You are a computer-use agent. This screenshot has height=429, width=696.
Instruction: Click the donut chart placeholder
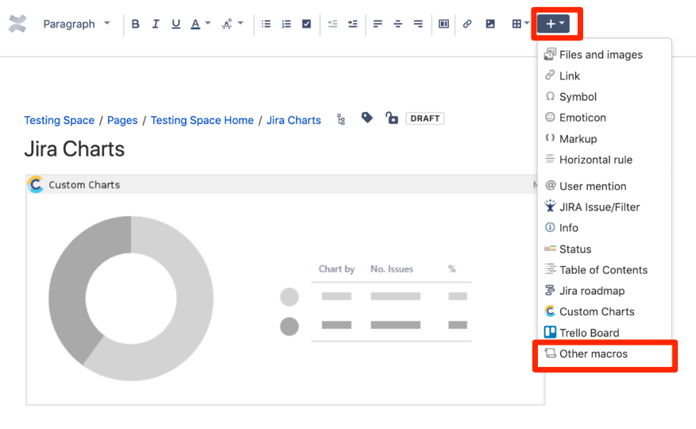click(131, 298)
